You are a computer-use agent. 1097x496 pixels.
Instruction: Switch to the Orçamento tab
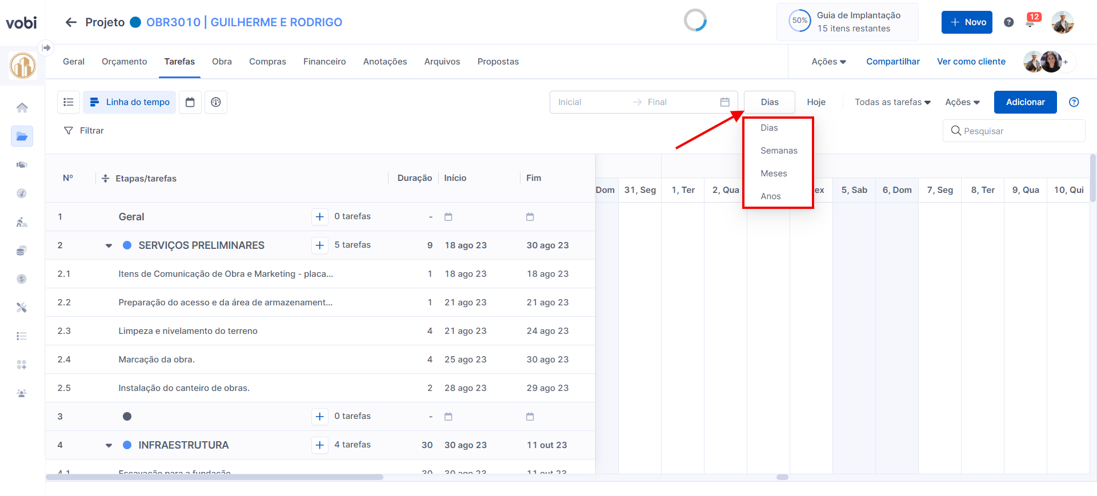click(x=124, y=62)
